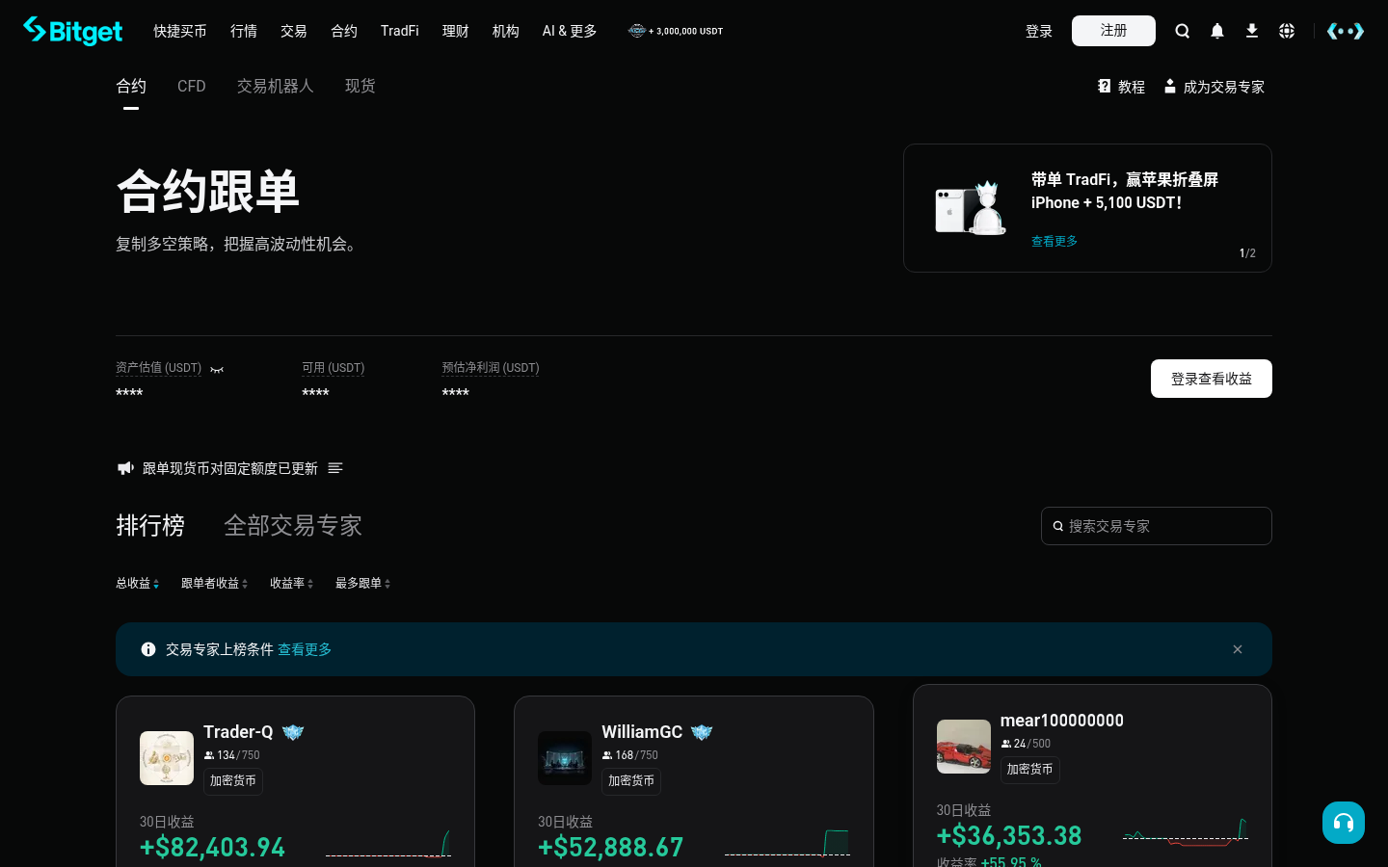The height and width of the screenshot is (867, 1388).
Task: Open the AI & 更多 menu
Action: point(570,31)
